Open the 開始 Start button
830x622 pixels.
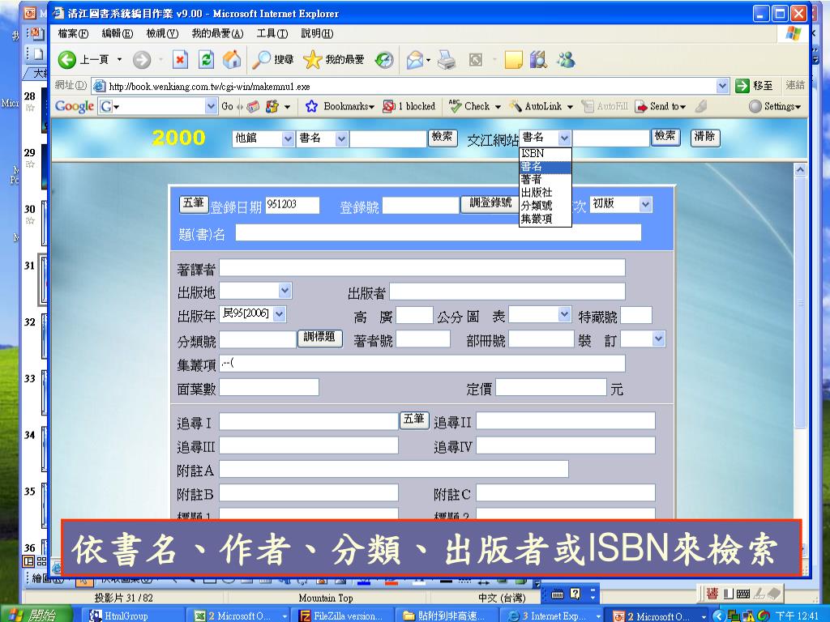point(36,616)
